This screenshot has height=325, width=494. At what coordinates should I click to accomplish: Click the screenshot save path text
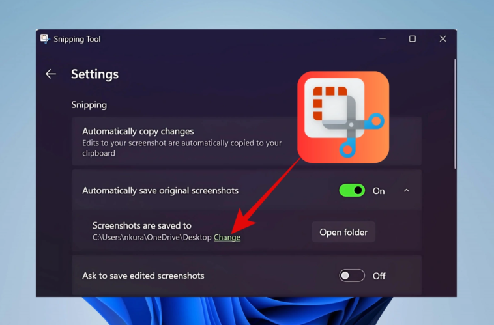[x=152, y=238]
